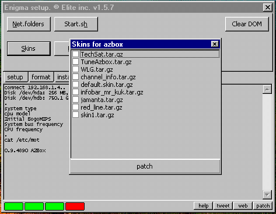This screenshot has height=214, width=276.
Task: Tick the TechSat.tar.gz checkbox
Action: point(75,54)
